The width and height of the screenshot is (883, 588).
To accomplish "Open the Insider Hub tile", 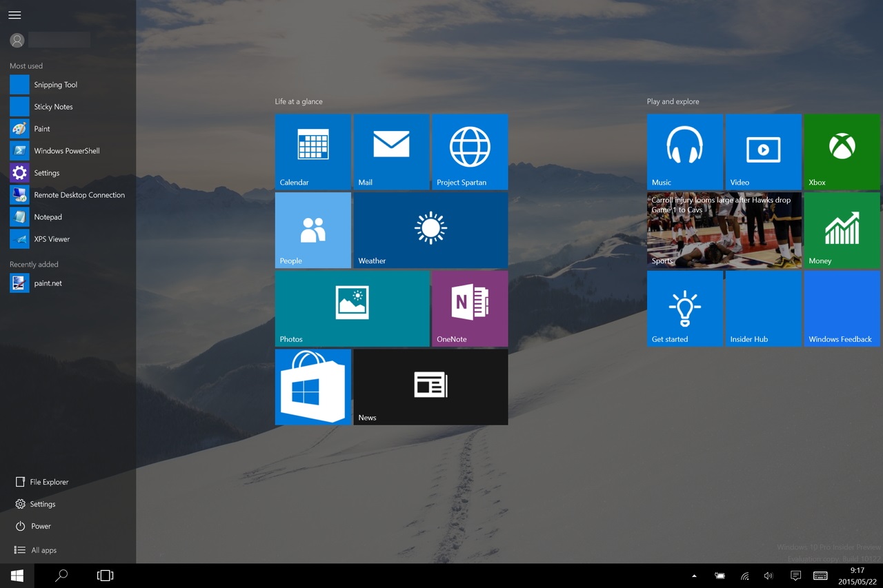I will click(x=764, y=309).
